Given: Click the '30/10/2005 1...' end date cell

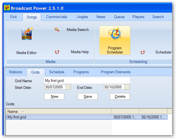Looking at the screenshot, I should [153, 117].
